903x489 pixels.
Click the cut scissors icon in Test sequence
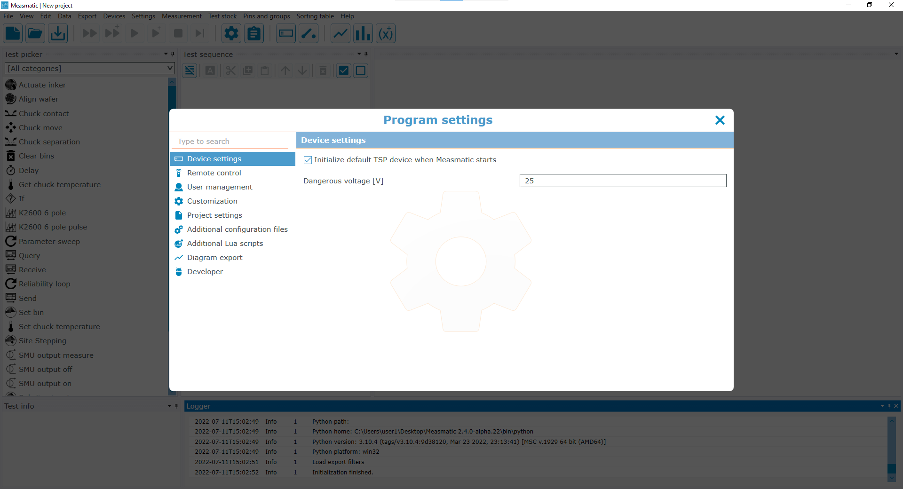pyautogui.click(x=230, y=71)
